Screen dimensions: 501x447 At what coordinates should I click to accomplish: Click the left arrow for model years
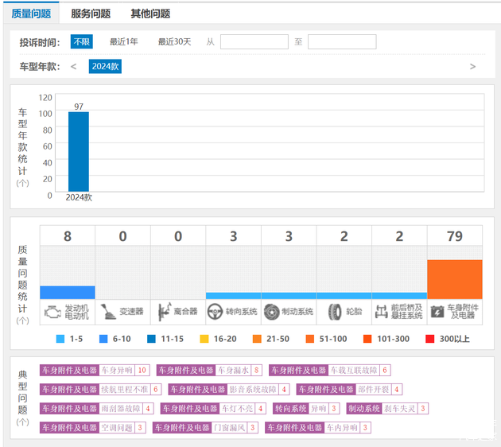(x=74, y=67)
